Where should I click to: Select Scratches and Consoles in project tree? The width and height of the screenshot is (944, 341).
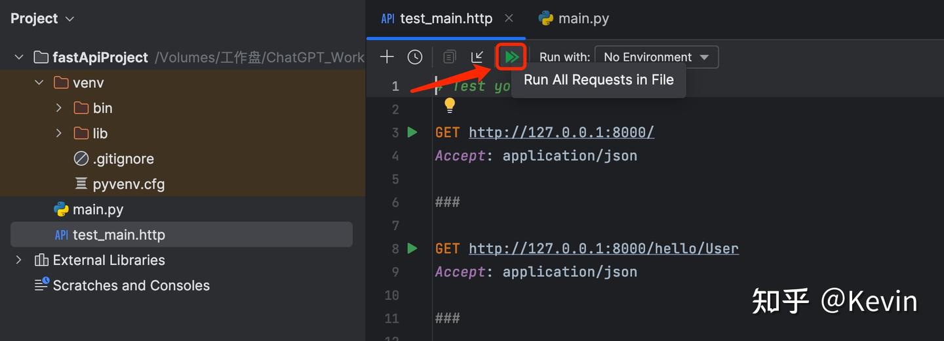[131, 286]
